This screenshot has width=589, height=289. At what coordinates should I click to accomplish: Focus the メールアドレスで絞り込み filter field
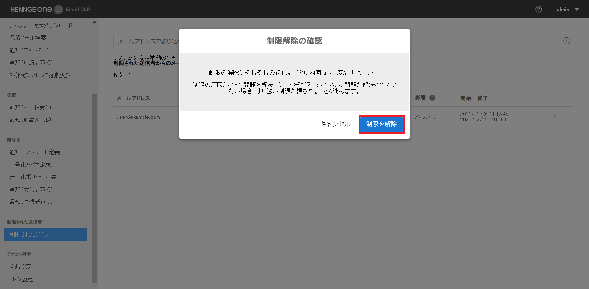click(x=147, y=41)
